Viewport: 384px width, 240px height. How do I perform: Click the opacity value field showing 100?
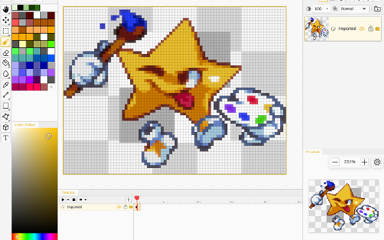tap(318, 9)
